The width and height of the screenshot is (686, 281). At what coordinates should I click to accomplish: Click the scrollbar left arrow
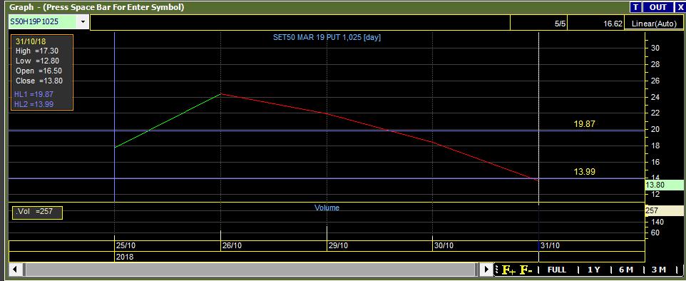[x=15, y=269]
